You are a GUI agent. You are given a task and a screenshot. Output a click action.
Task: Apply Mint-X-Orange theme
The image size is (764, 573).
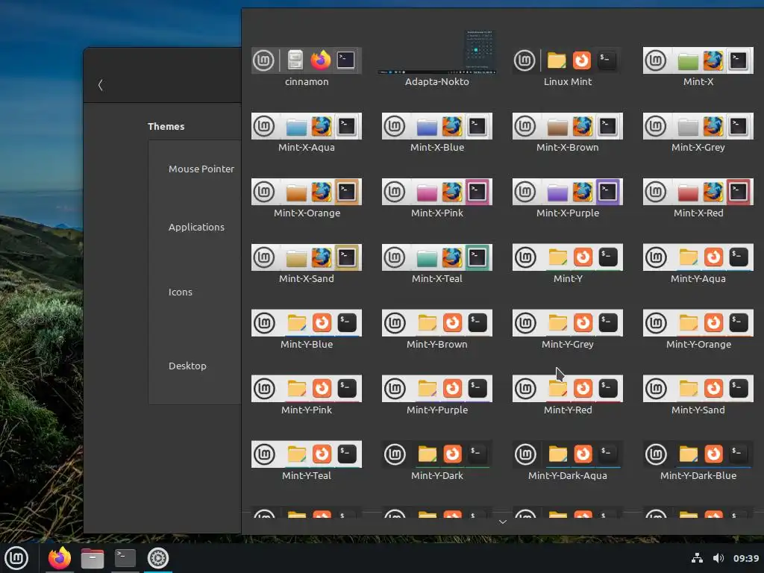click(307, 192)
